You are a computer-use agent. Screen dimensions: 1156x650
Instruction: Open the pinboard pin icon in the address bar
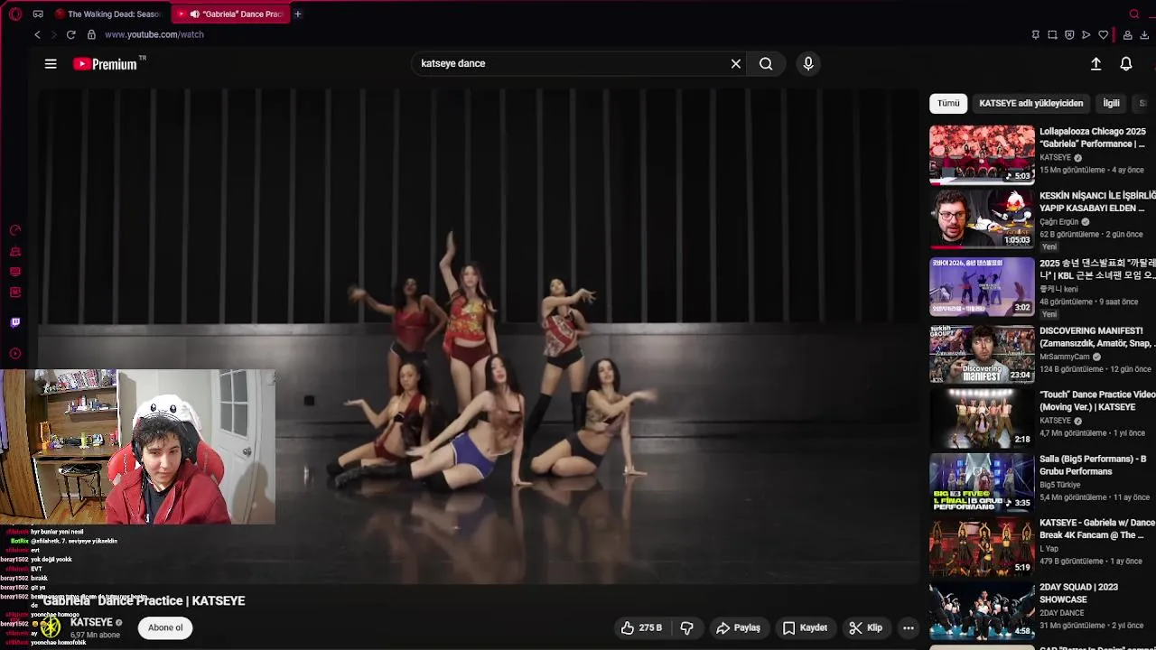pyautogui.click(x=1035, y=34)
